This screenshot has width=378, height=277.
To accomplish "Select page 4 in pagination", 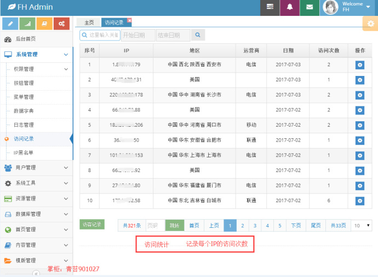I will click(267, 226).
